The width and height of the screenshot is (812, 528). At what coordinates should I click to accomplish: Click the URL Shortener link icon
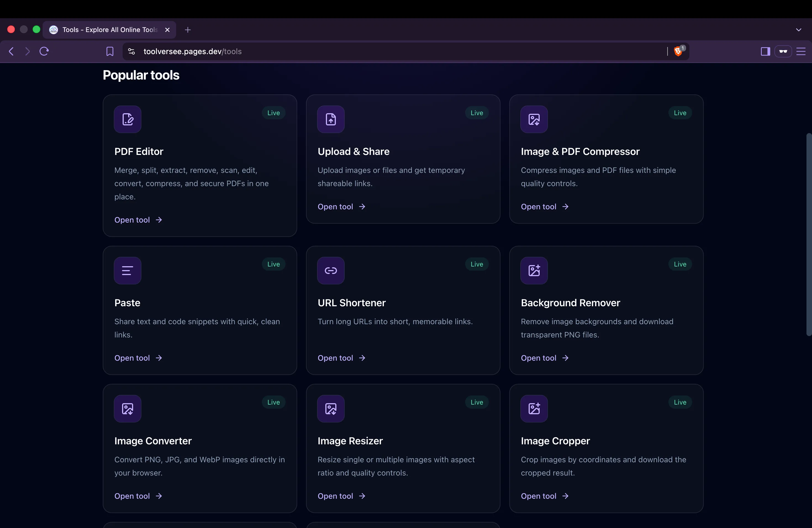pos(331,270)
